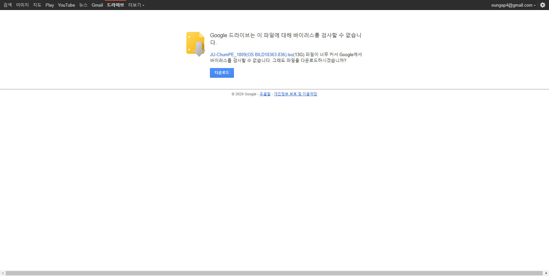Expand the 더보기 dropdown menu

click(x=136, y=5)
